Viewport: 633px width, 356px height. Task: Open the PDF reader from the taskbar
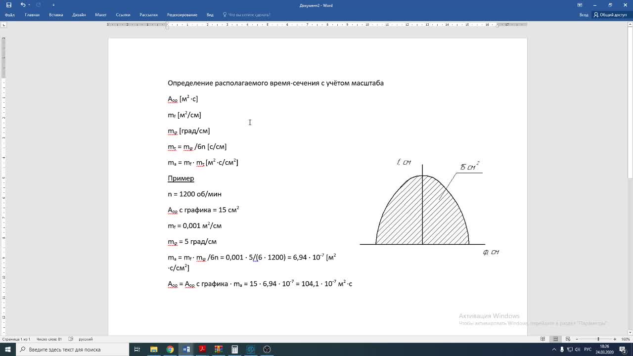202,350
